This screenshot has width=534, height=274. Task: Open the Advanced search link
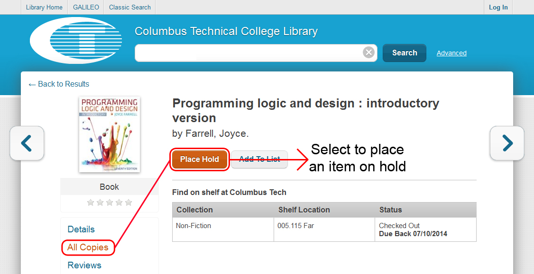[x=451, y=53]
